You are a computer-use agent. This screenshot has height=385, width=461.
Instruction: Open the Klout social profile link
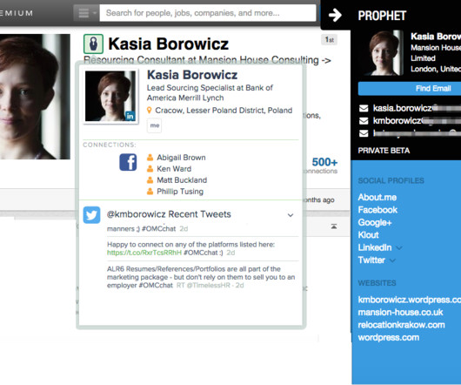point(369,235)
